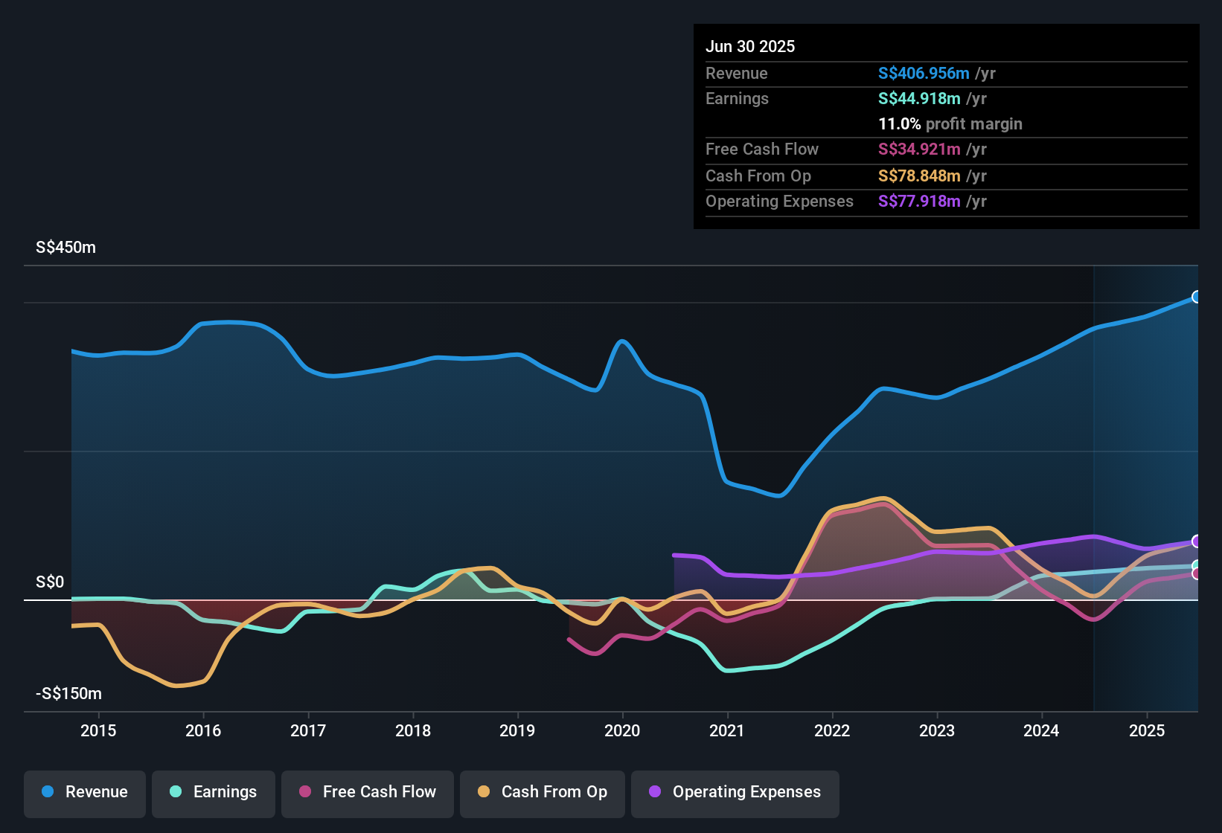1222x833 pixels.
Task: Select the Operating Expenses endpoint circle marker
Action: (x=1197, y=541)
